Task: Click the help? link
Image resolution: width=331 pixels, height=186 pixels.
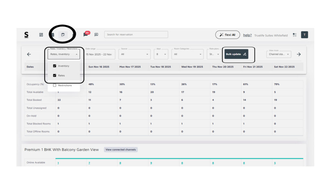Action: [x=247, y=35]
